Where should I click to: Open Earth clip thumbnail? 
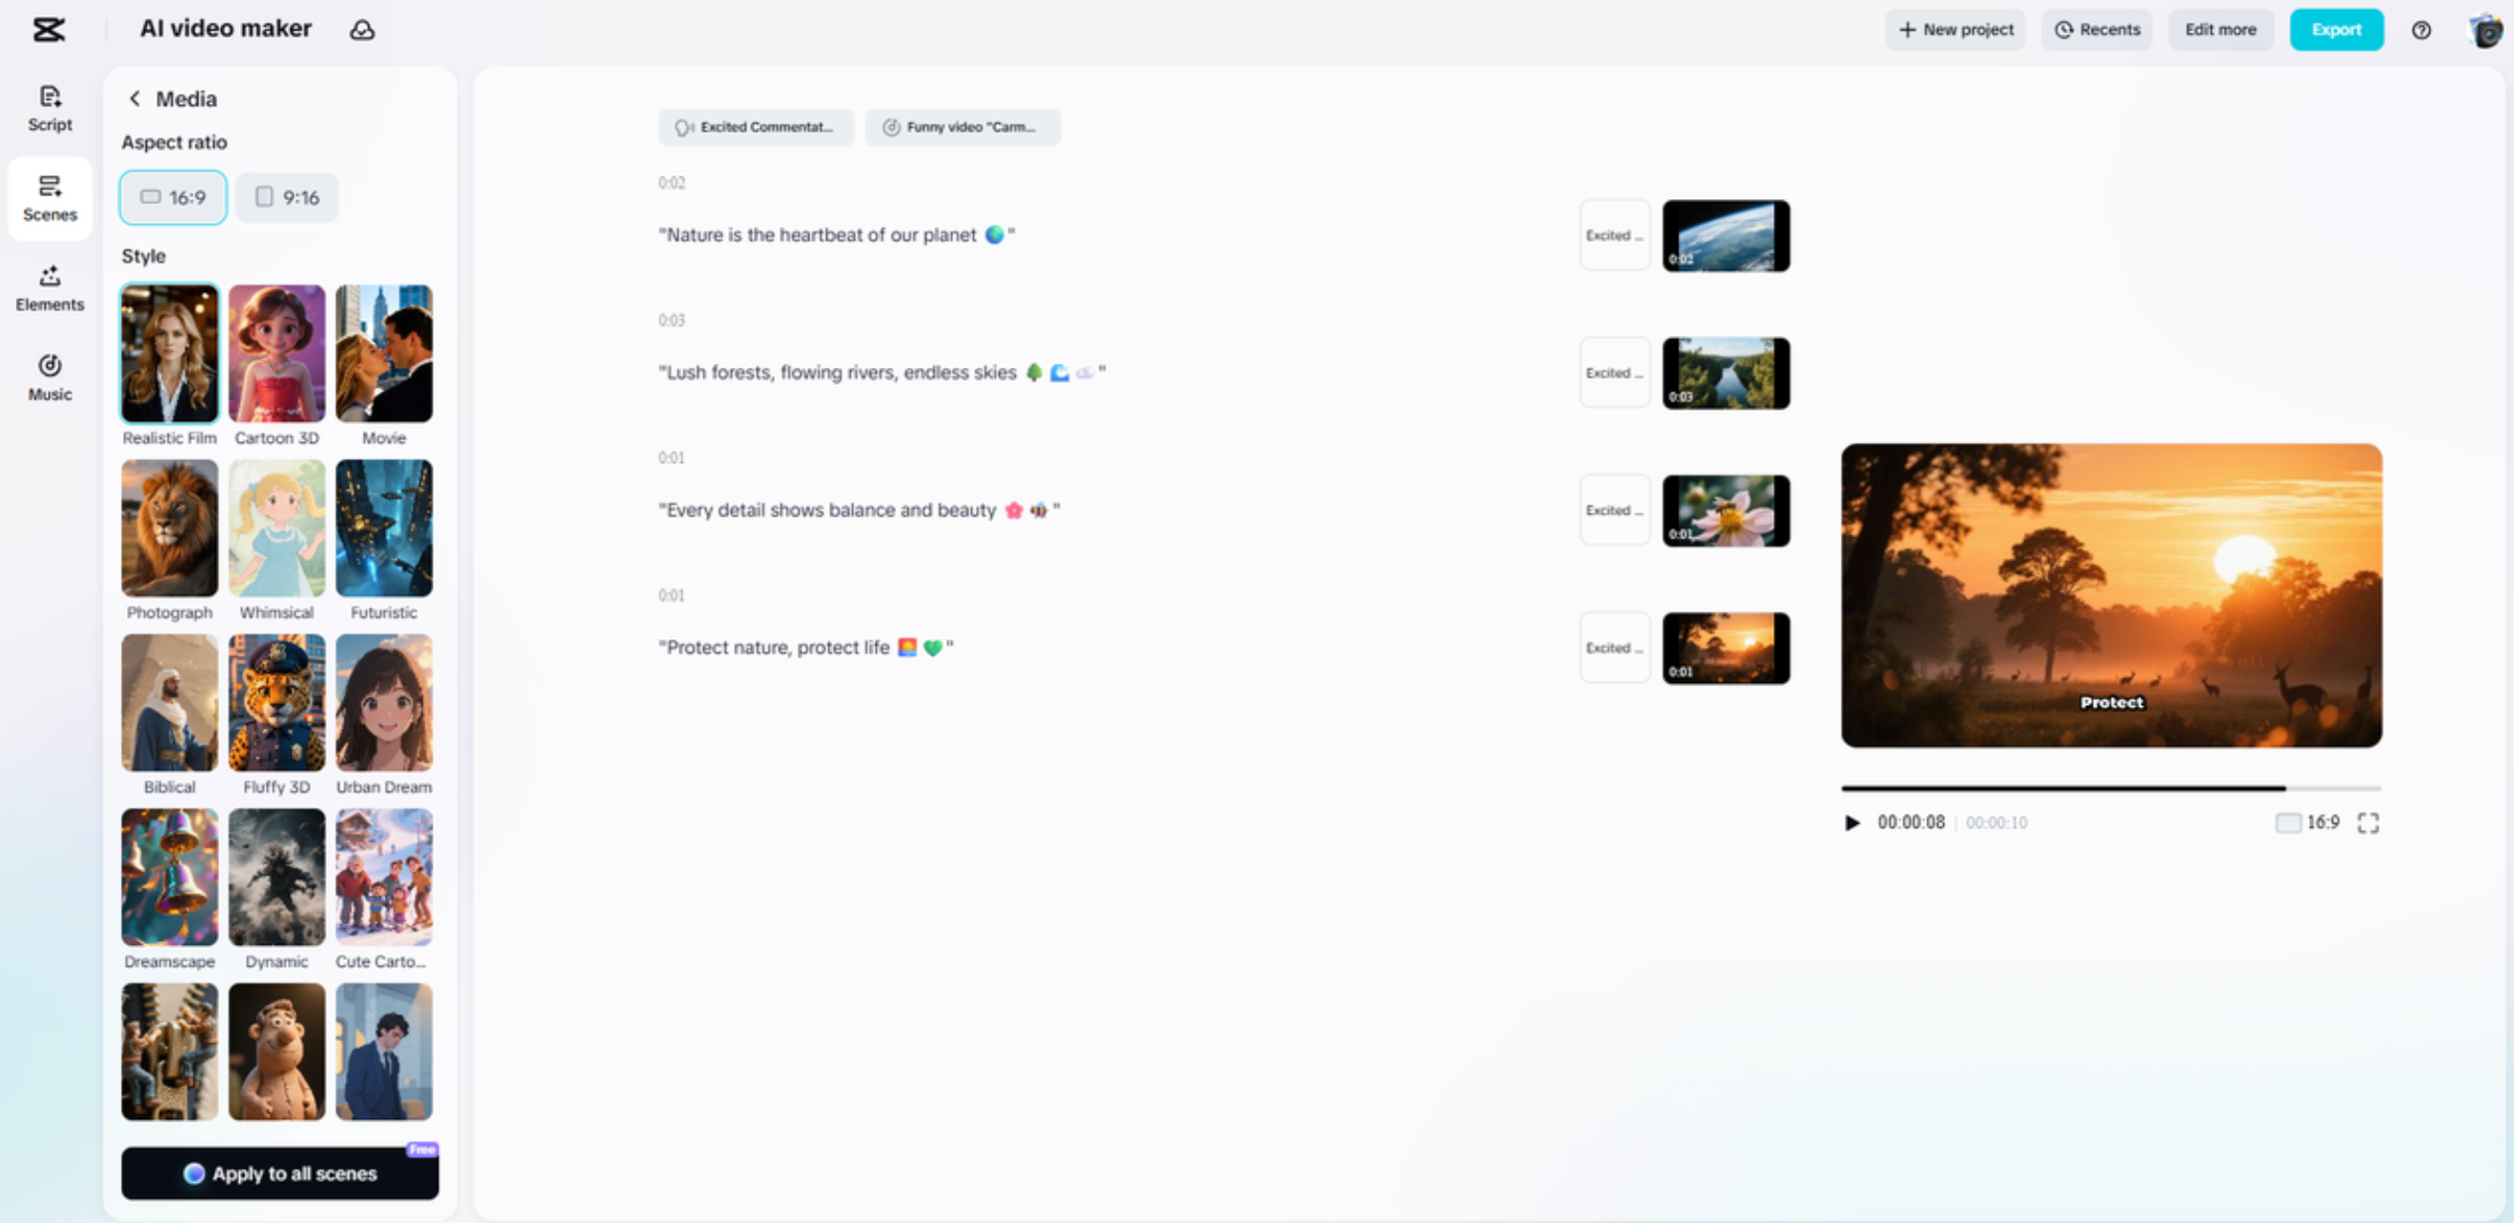(x=1726, y=235)
